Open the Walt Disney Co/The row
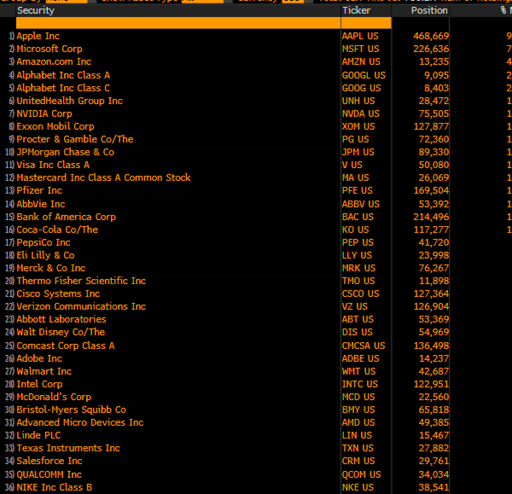The width and height of the screenshot is (512, 494). coord(61,332)
